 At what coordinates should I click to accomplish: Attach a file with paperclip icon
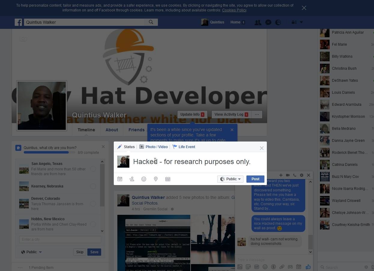pyautogui.click(x=282, y=267)
